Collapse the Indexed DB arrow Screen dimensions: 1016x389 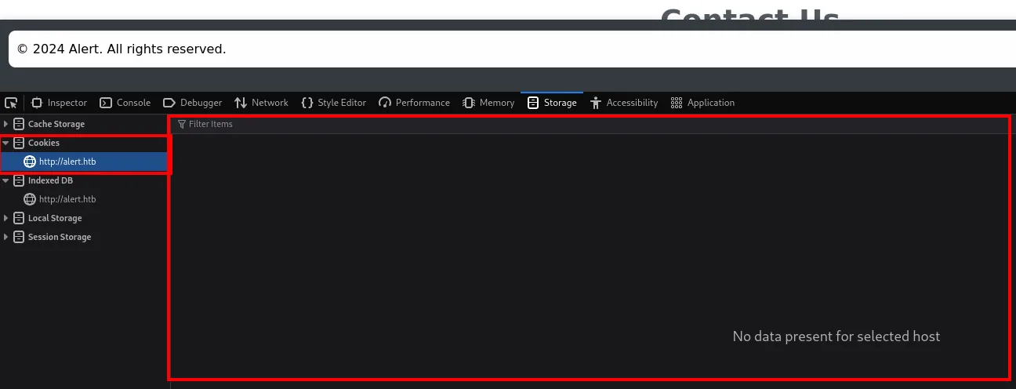(6, 180)
